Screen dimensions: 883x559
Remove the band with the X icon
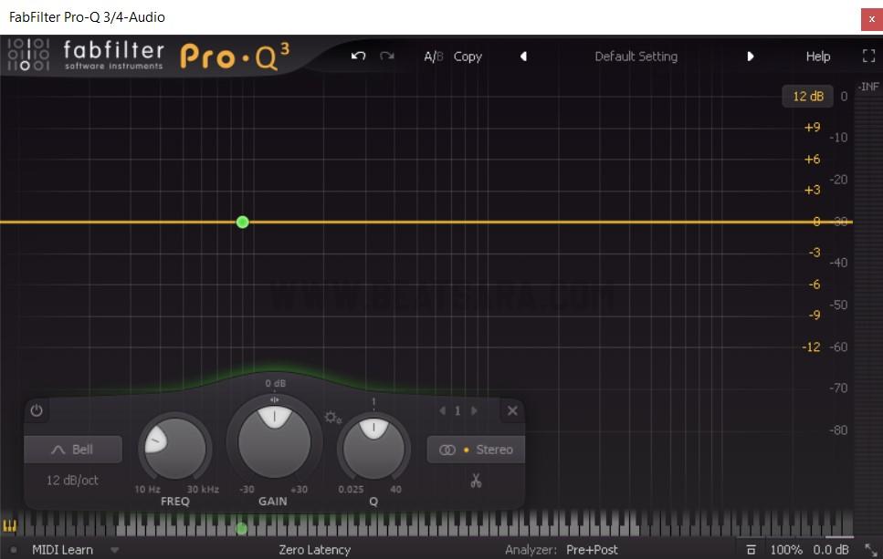click(x=512, y=411)
